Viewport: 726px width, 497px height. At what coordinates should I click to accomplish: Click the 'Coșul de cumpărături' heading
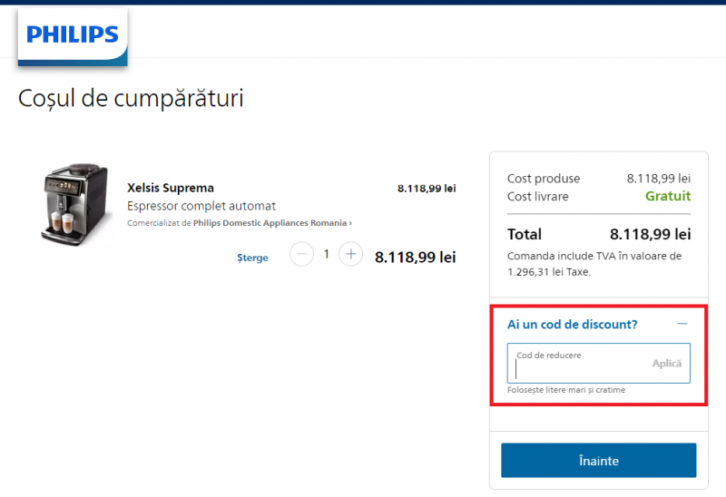pyautogui.click(x=131, y=99)
